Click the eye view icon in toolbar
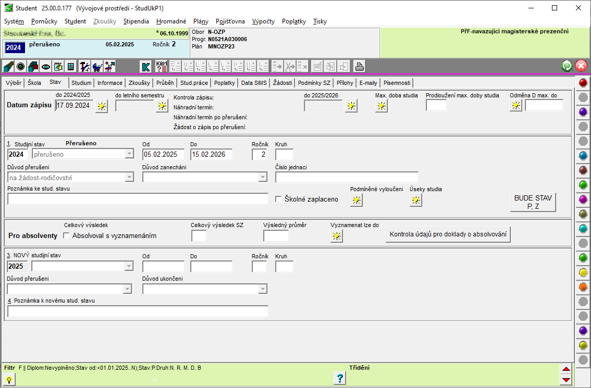591x388 pixels. point(46,67)
